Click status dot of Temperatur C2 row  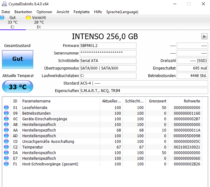click(x=6, y=147)
